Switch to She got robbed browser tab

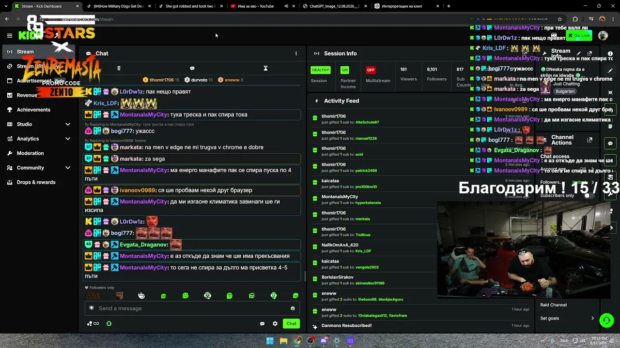pyautogui.click(x=192, y=6)
